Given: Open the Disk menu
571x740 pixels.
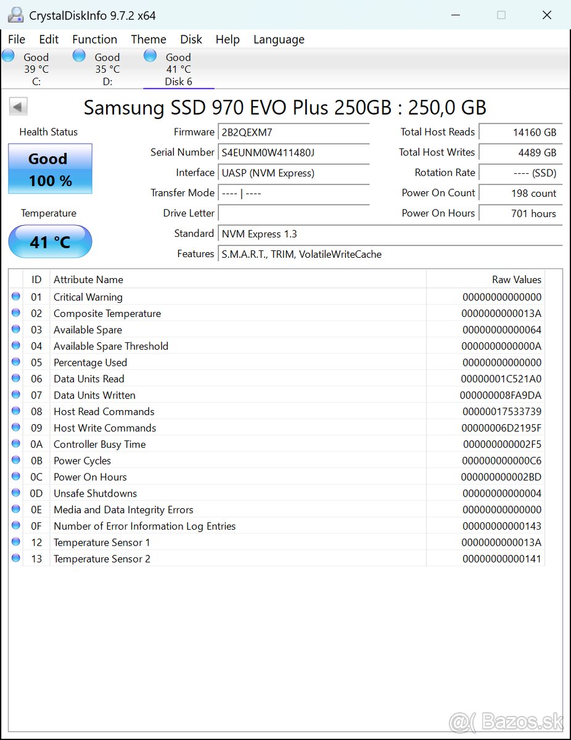Looking at the screenshot, I should [x=191, y=39].
